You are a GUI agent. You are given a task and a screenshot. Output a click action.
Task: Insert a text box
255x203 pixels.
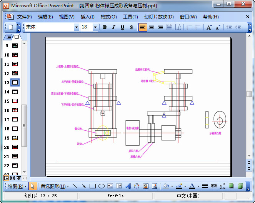tap(110, 186)
